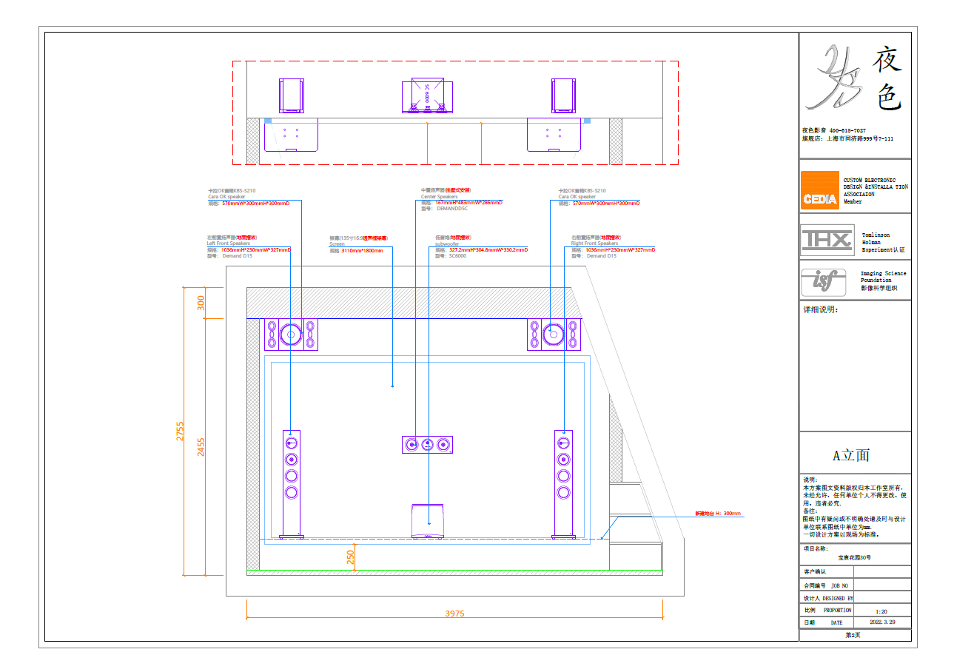The width and height of the screenshot is (954, 672).
Task: Click the 'subwoofer' label
Action: [446, 243]
